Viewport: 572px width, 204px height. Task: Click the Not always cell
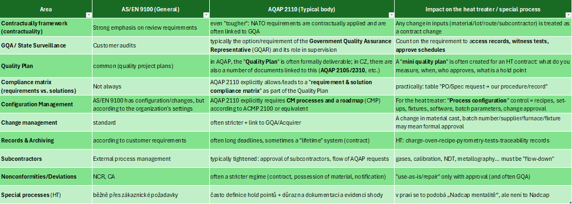click(x=151, y=86)
